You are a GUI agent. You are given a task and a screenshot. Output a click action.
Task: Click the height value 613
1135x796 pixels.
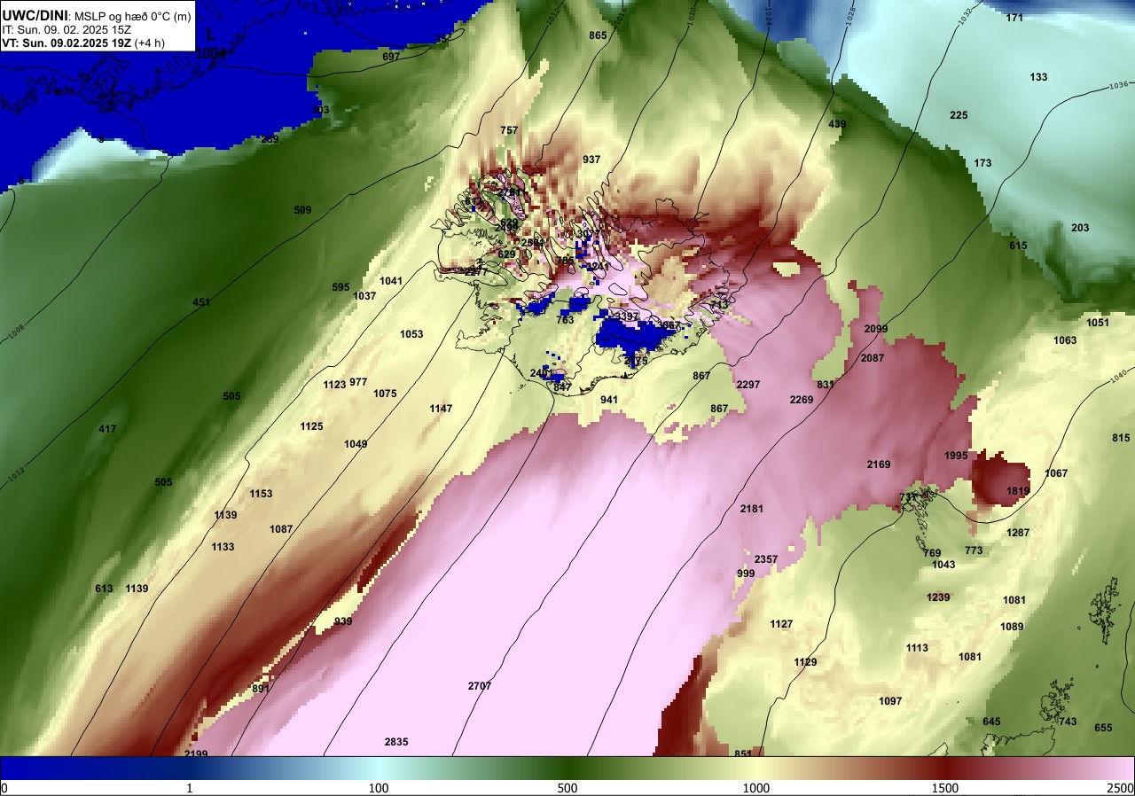pos(104,589)
